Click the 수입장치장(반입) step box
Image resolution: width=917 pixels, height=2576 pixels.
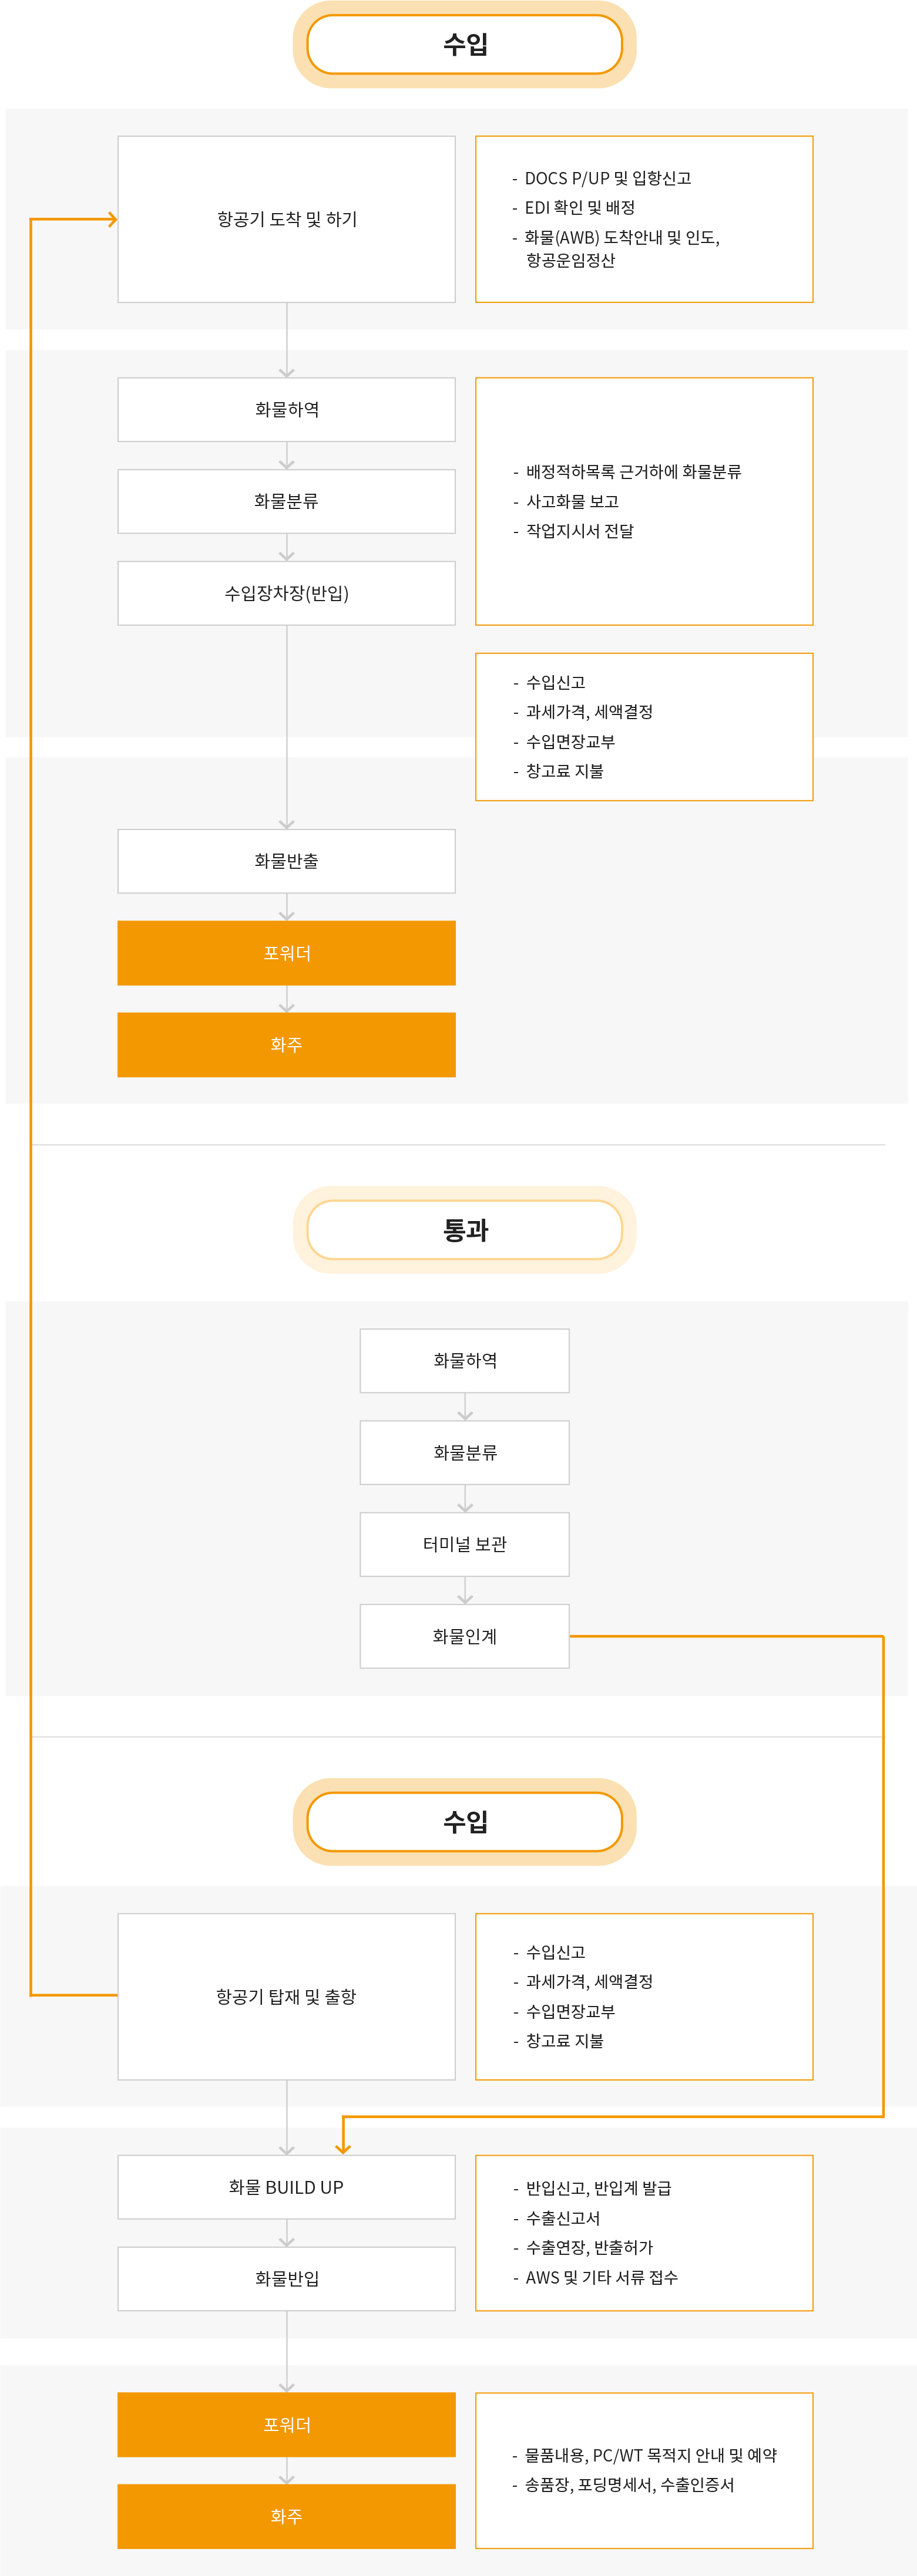286,593
